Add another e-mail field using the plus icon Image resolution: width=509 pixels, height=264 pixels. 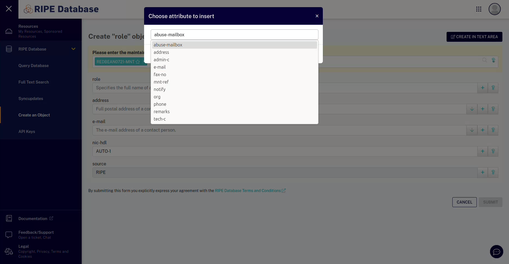point(483,130)
